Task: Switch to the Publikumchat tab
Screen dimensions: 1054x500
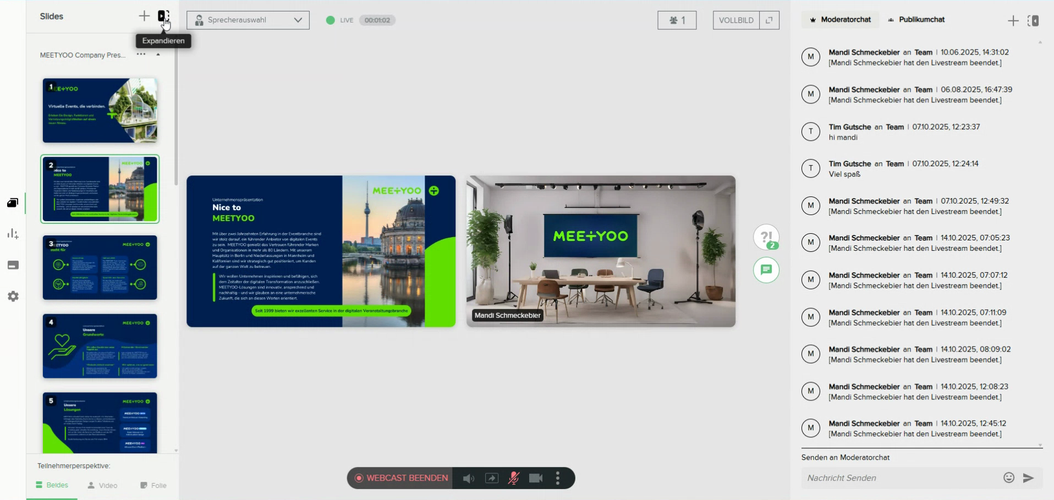Action: point(916,20)
